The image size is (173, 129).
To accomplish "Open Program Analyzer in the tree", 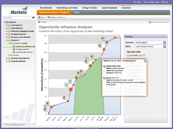I will pyautogui.click(x=22, y=49).
